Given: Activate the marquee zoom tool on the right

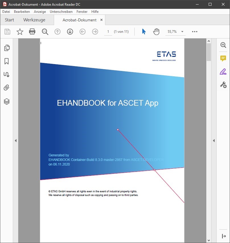Looking at the screenshot, I should pyautogui.click(x=223, y=45).
